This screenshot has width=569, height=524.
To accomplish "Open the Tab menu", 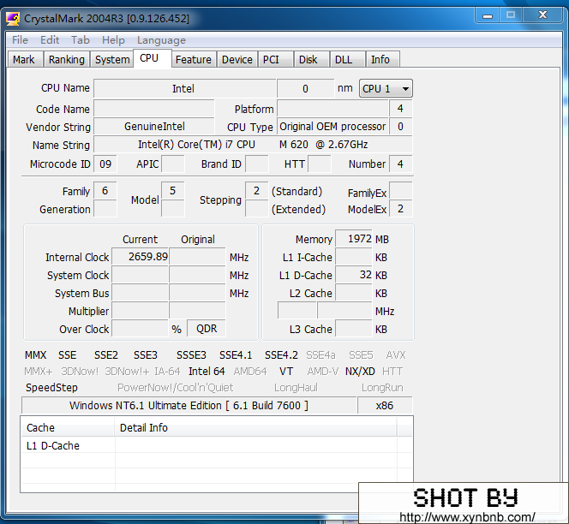I will click(x=81, y=40).
